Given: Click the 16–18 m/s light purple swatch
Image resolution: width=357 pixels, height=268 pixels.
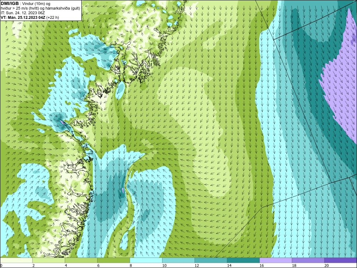Looking at the screenshot, I should [x=276, y=260].
